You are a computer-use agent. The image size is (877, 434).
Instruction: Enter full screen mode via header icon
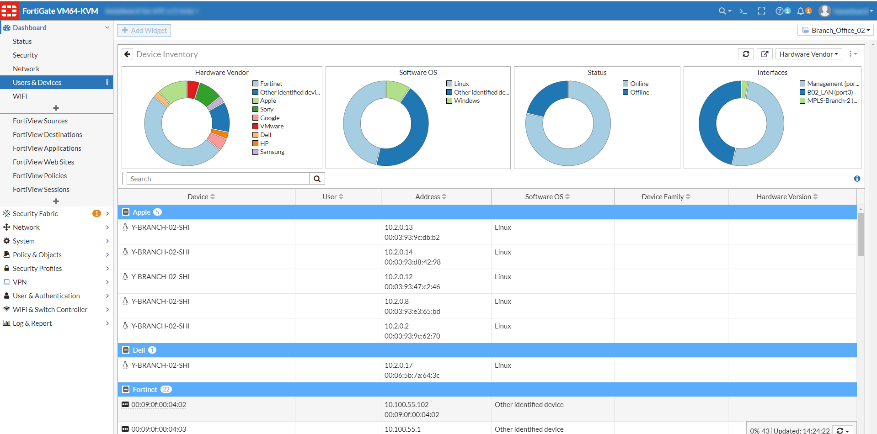[x=761, y=11]
